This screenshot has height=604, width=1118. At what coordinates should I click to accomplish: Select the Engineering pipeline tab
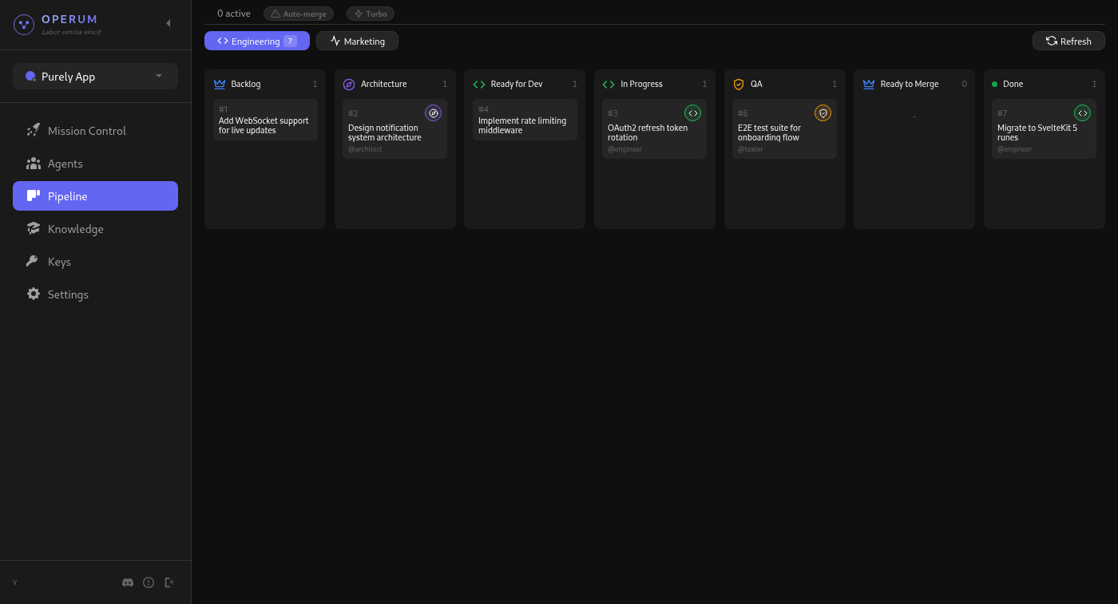pyautogui.click(x=256, y=41)
